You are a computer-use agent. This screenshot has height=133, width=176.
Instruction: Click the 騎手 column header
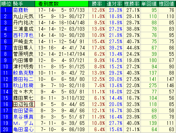(24, 4)
